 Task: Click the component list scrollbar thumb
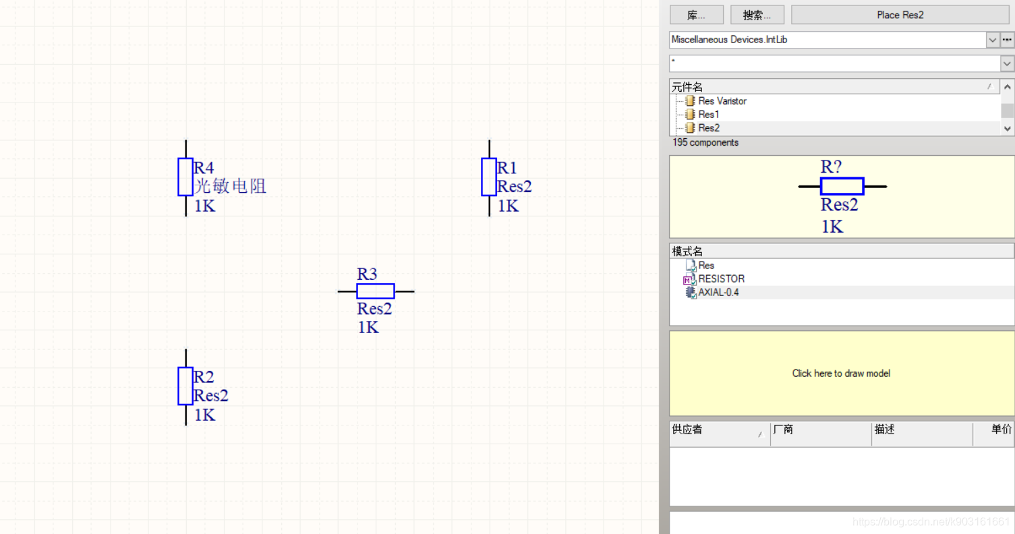coord(1008,111)
